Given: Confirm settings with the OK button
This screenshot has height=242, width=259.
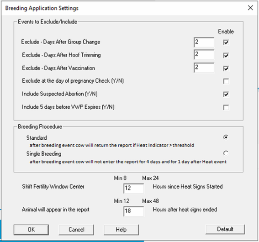Looking at the screenshot, I should tap(31, 230).
